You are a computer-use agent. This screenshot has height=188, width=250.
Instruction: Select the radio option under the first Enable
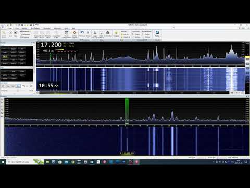[133, 37]
